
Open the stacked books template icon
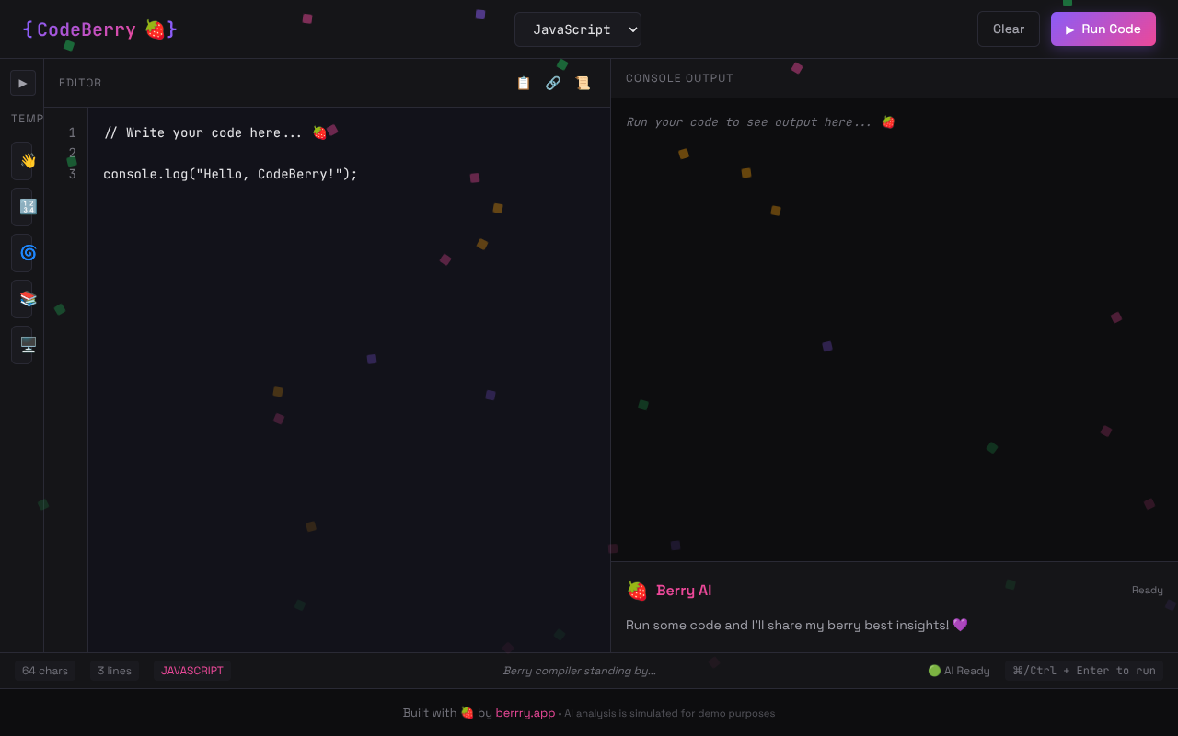coord(22,299)
